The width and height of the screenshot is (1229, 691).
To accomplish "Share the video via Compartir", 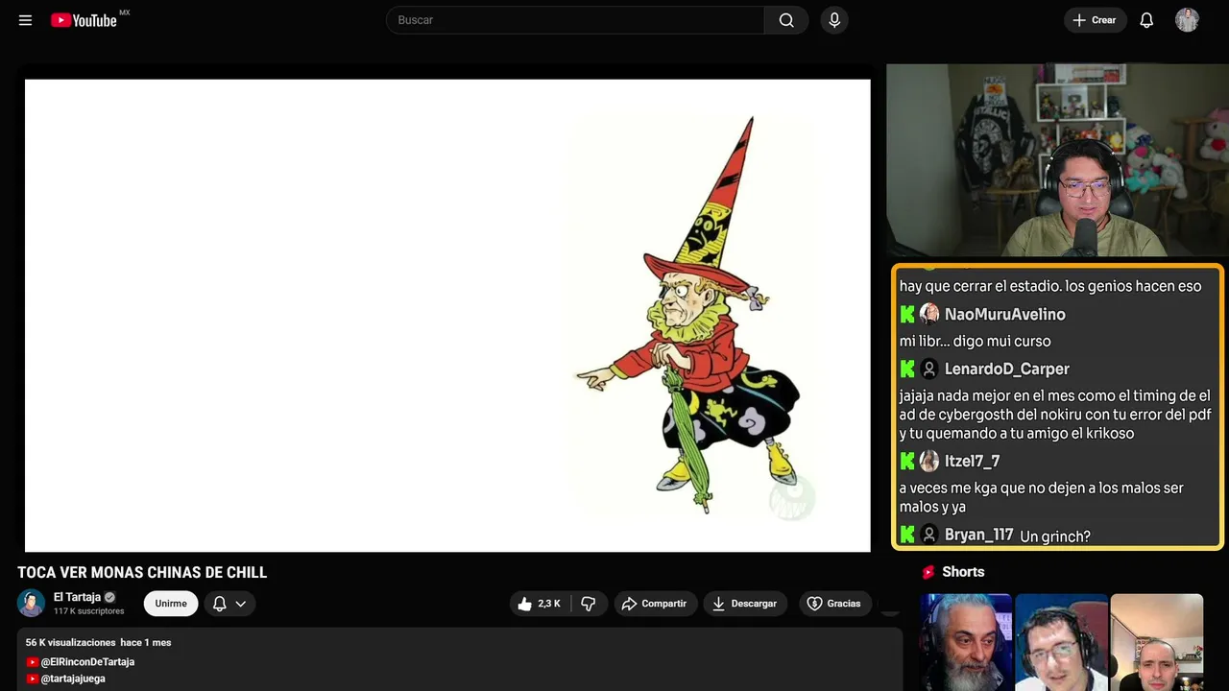I will pos(656,604).
